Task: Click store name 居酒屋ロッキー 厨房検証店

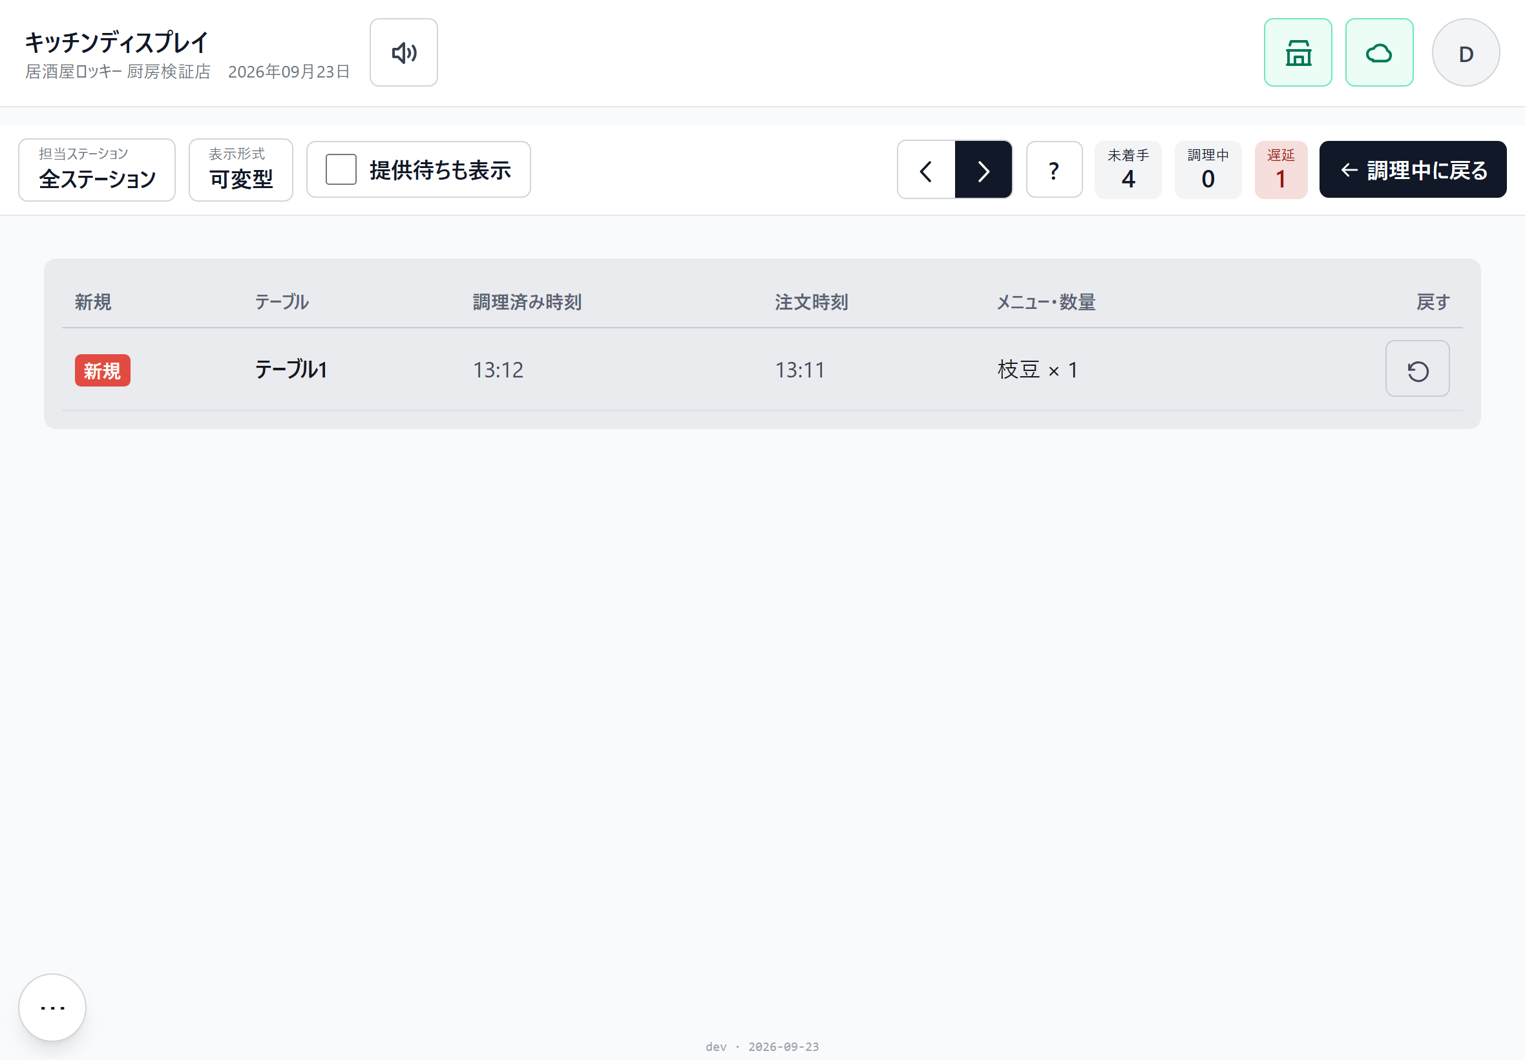Action: point(118,72)
